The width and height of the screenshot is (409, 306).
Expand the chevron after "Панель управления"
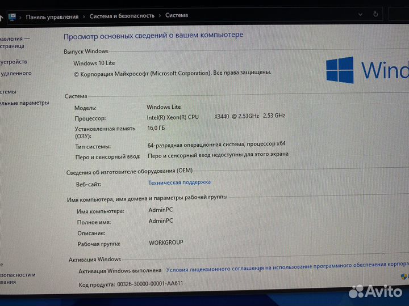click(x=84, y=16)
